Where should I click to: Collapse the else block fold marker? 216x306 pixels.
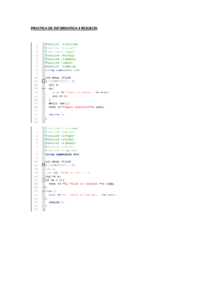click(x=44, y=191)
